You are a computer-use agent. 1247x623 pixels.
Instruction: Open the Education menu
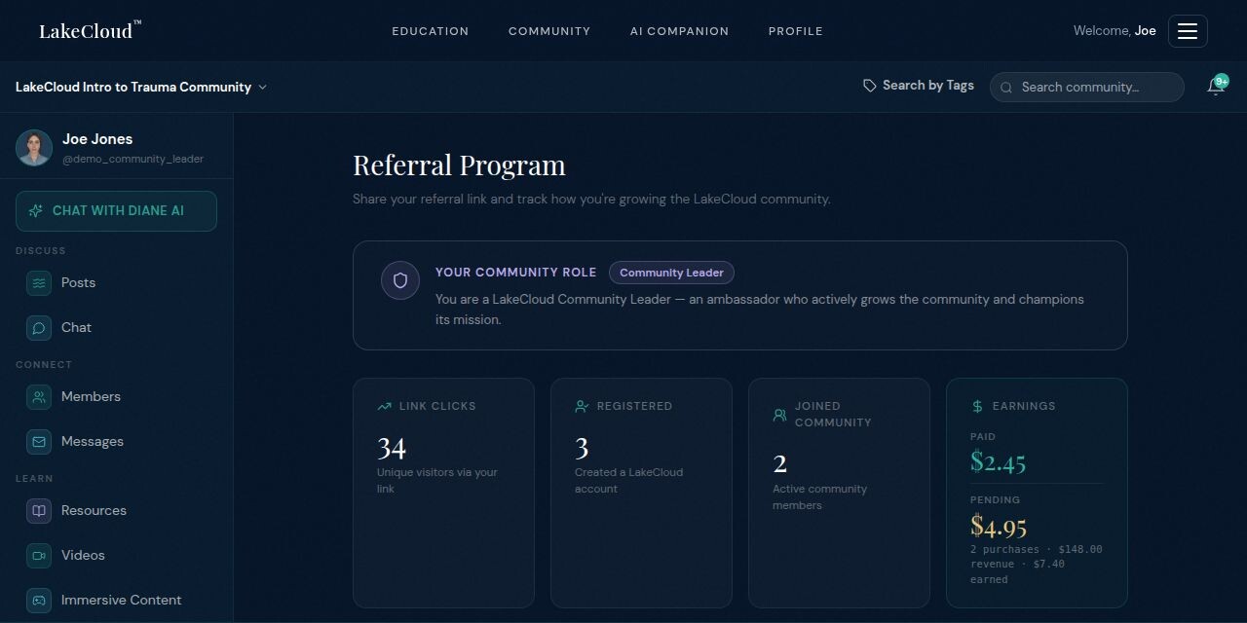coord(431,31)
